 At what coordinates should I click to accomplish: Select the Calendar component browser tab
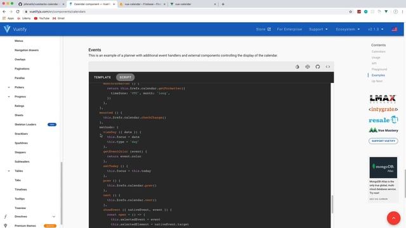pyautogui.click(x=92, y=4)
